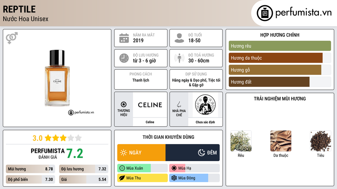Click the dark Đêm nighttime segment
The height and width of the screenshot is (189, 337).
[x=193, y=153]
